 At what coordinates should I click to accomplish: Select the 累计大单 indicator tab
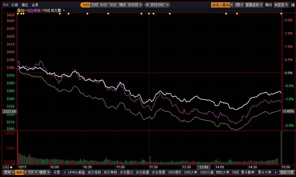point(265,172)
